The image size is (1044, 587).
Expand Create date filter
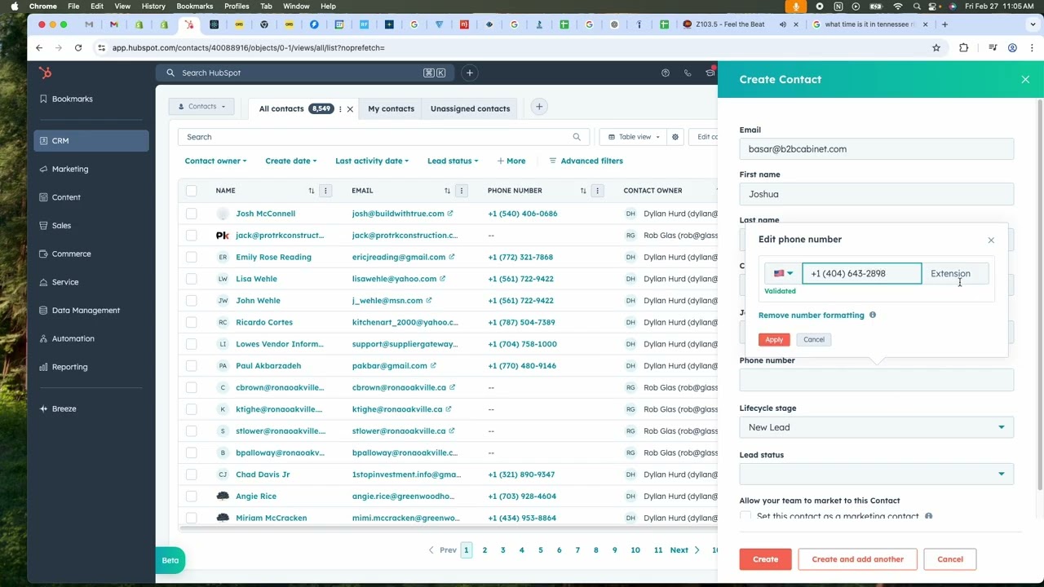pos(290,161)
